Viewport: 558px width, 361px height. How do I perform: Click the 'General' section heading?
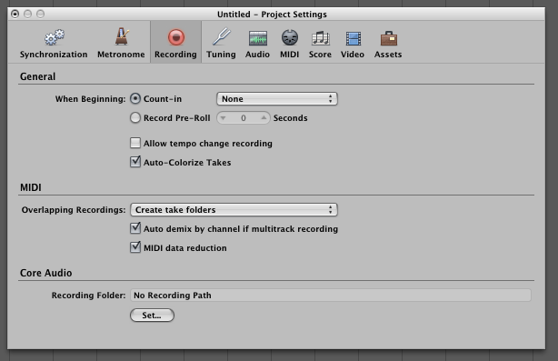pyautogui.click(x=38, y=76)
